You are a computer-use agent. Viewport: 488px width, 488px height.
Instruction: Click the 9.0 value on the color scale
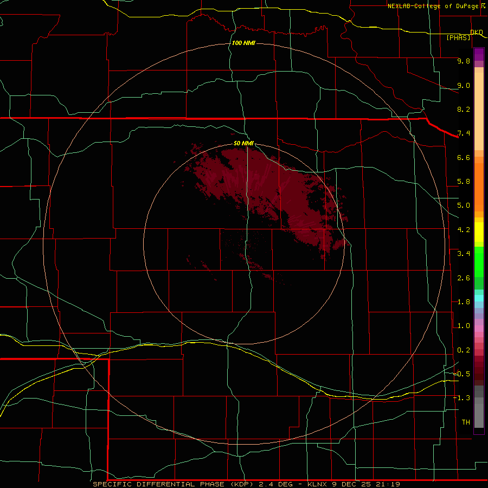click(x=464, y=85)
